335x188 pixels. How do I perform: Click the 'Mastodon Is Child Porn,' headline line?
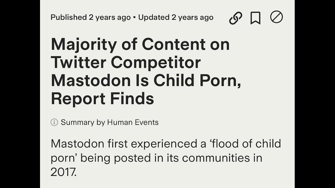(146, 81)
